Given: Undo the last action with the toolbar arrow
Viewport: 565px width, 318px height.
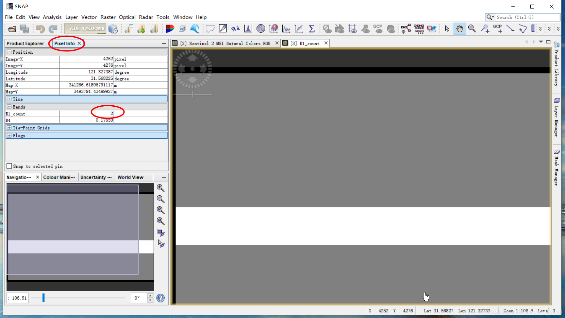Looking at the screenshot, I should point(40,29).
